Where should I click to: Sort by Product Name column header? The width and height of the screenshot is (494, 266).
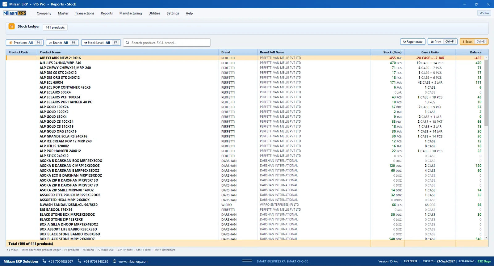tap(128, 52)
